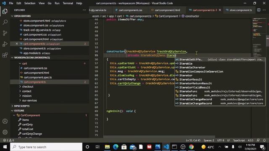Expand the NPM Scripts section

coord(22,106)
